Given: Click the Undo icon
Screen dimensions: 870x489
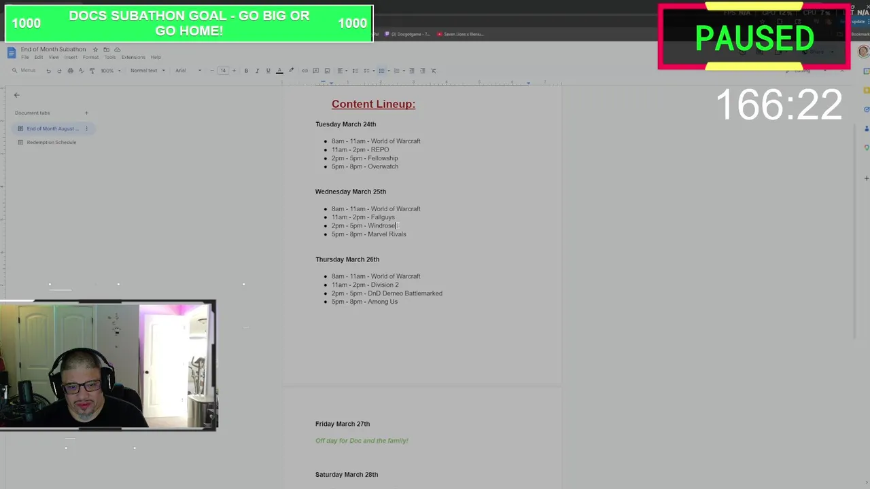Looking at the screenshot, I should pos(48,71).
